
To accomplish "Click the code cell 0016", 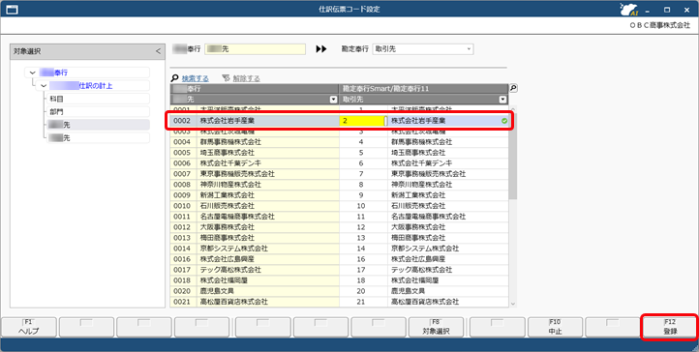I will (x=182, y=259).
